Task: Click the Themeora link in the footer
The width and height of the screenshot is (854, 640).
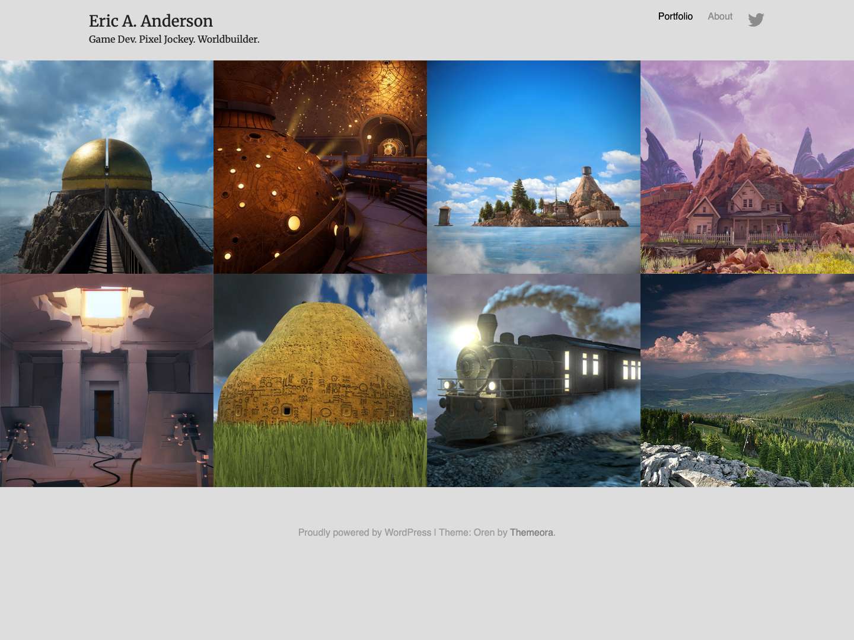Action: click(531, 532)
